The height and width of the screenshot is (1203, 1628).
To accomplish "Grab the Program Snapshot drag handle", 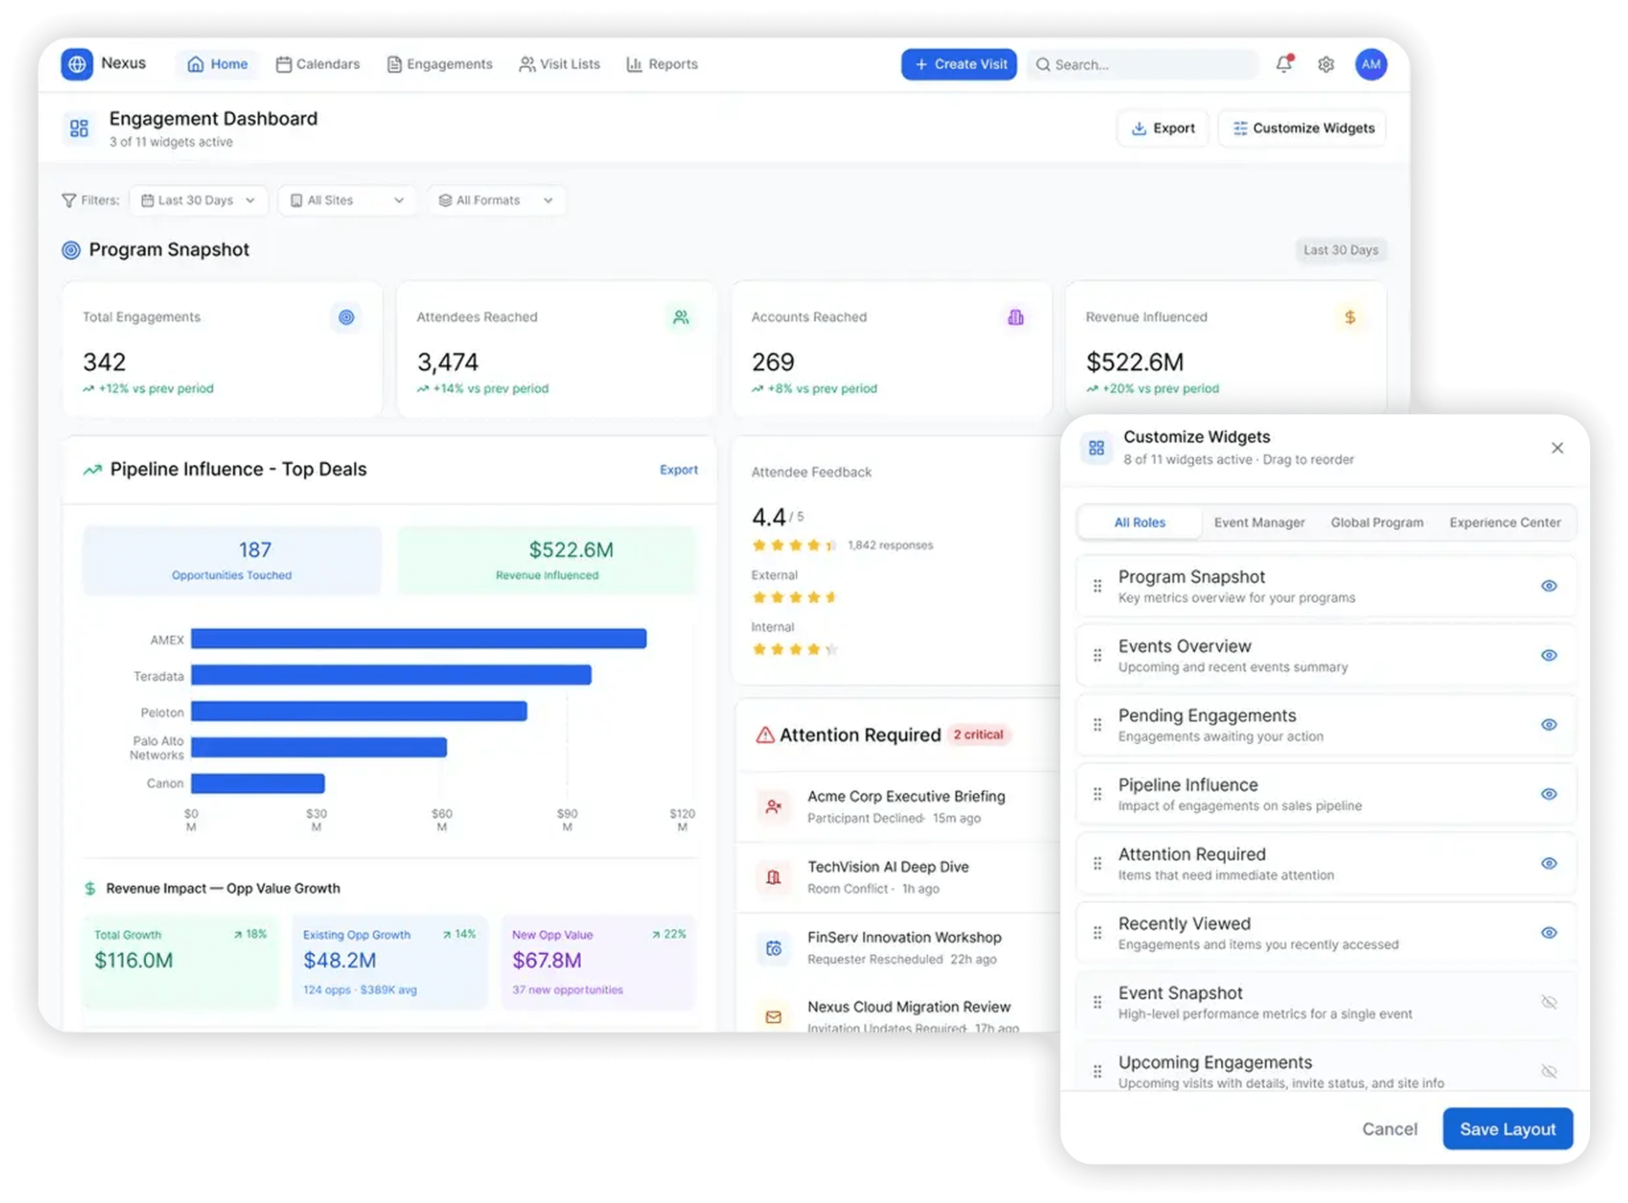I will point(1097,586).
